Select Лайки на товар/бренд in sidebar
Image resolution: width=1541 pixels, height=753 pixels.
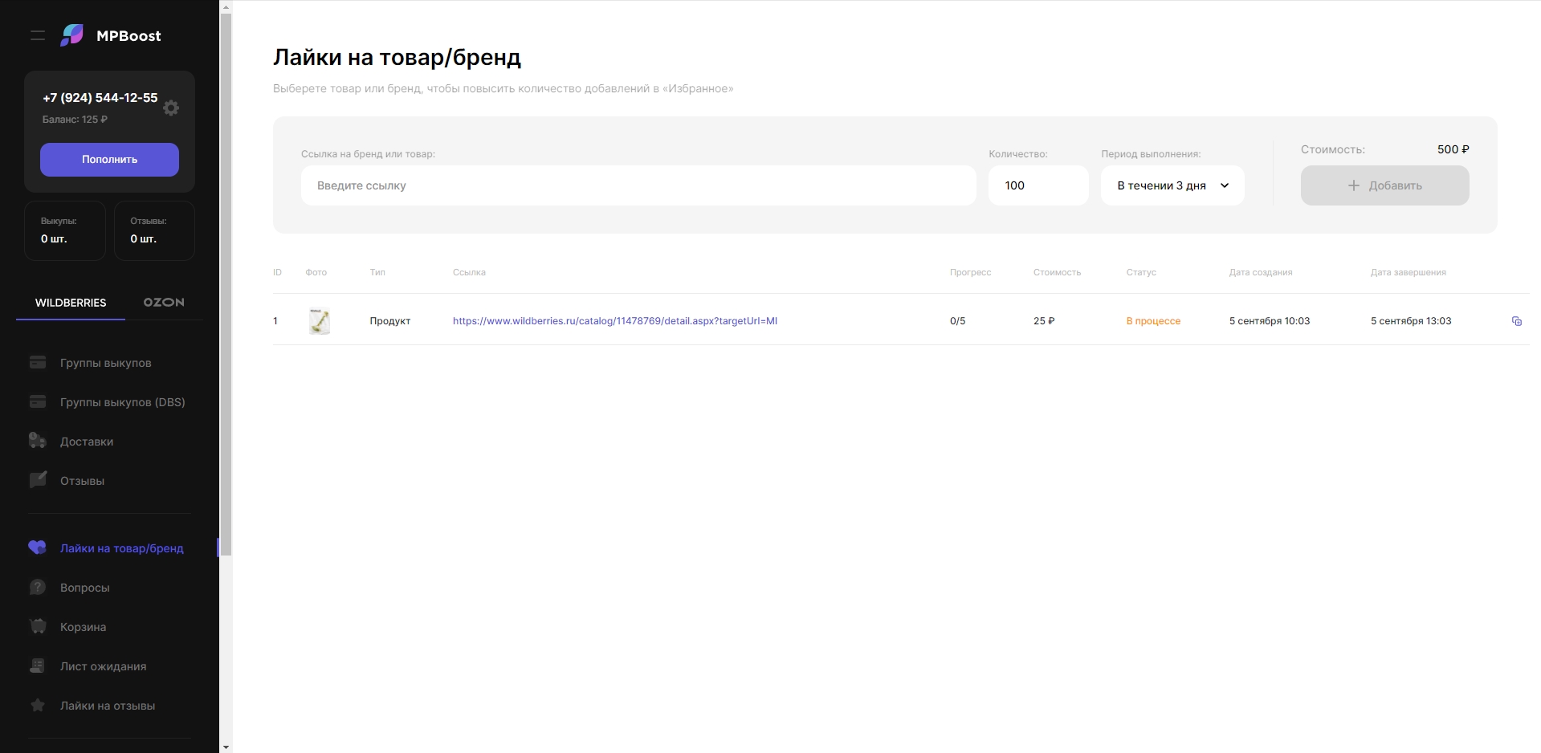pos(122,548)
